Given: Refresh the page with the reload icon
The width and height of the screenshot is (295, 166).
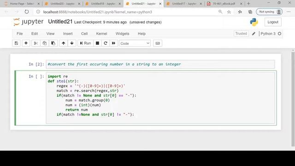Looking at the screenshot, I should [x=27, y=12].
